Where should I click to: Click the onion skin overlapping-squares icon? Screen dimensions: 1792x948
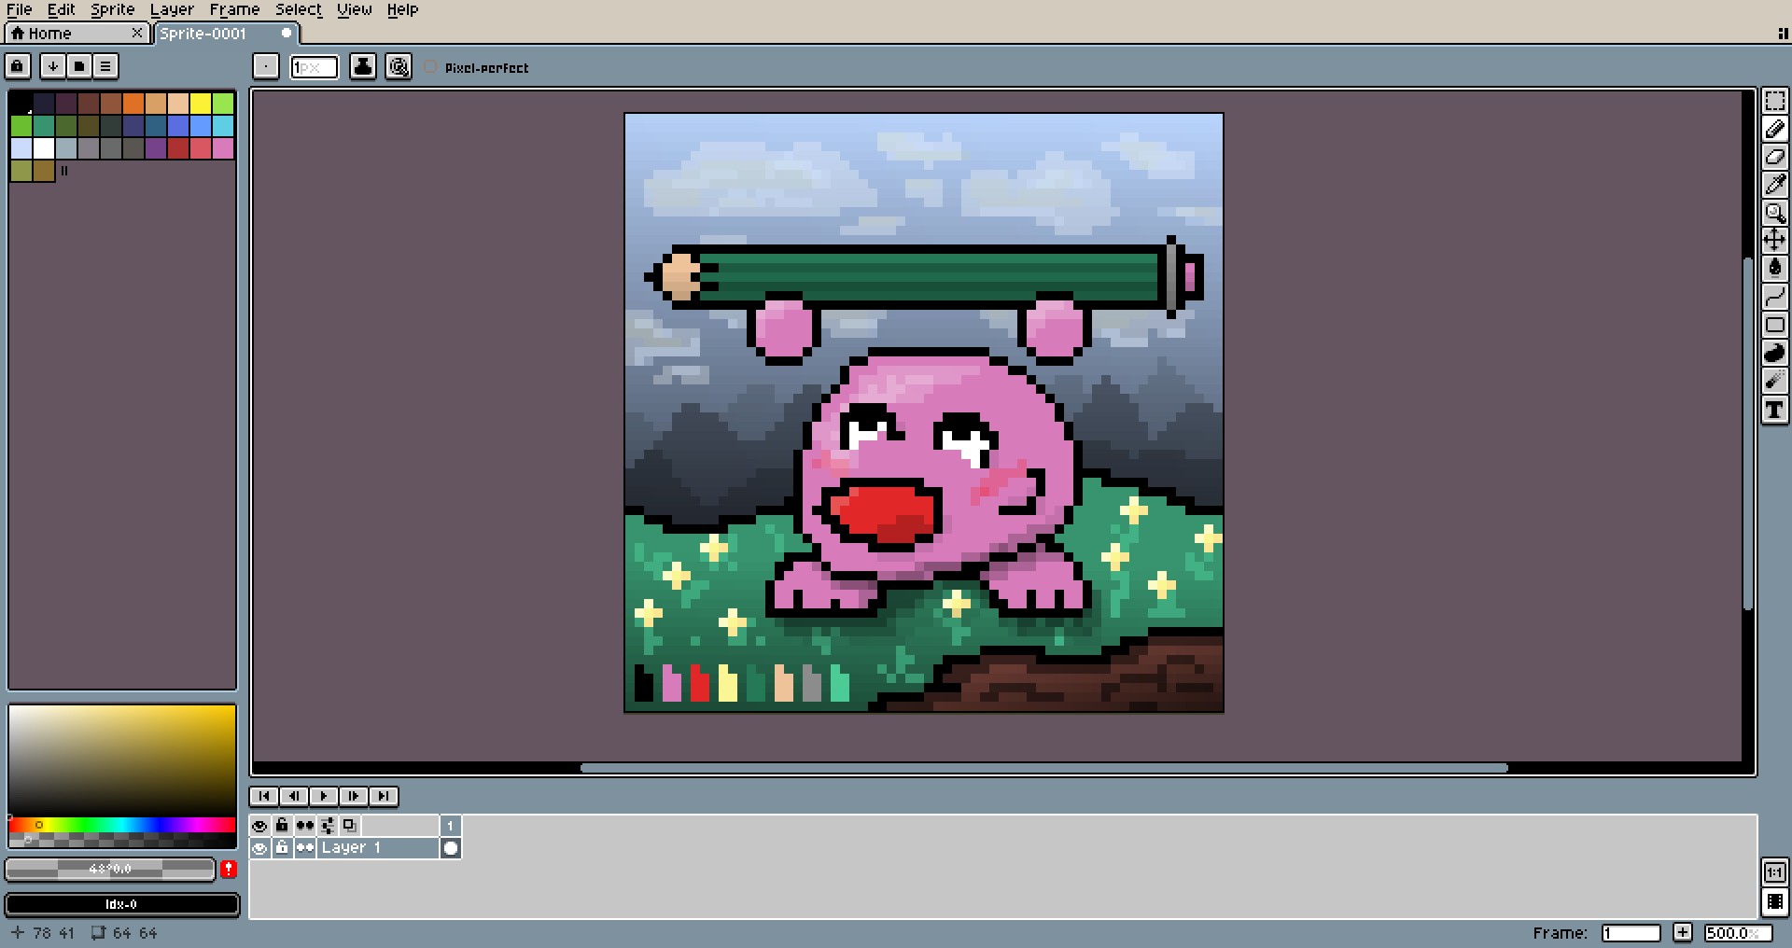349,825
